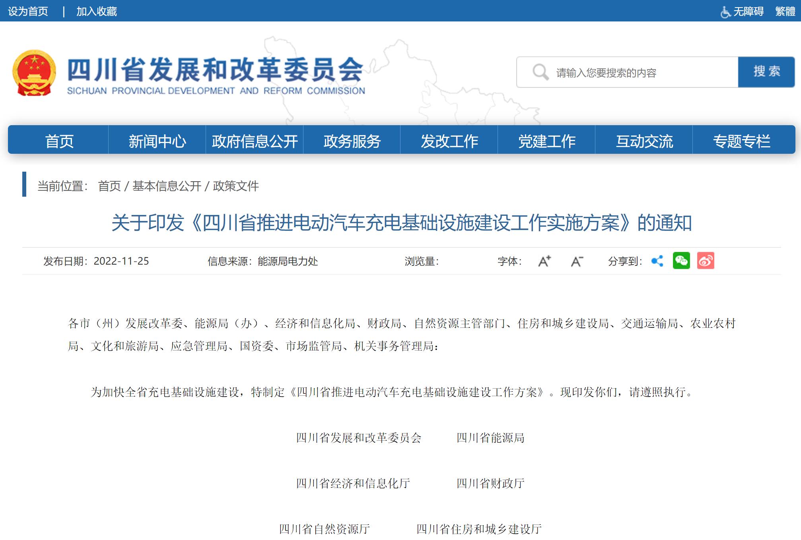801x540 pixels.
Task: Open 互动交流 menu
Action: coord(644,141)
